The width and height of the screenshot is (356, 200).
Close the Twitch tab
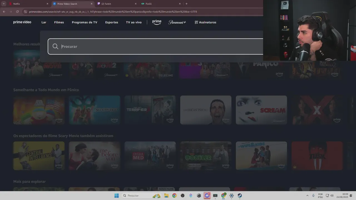tap(136, 4)
